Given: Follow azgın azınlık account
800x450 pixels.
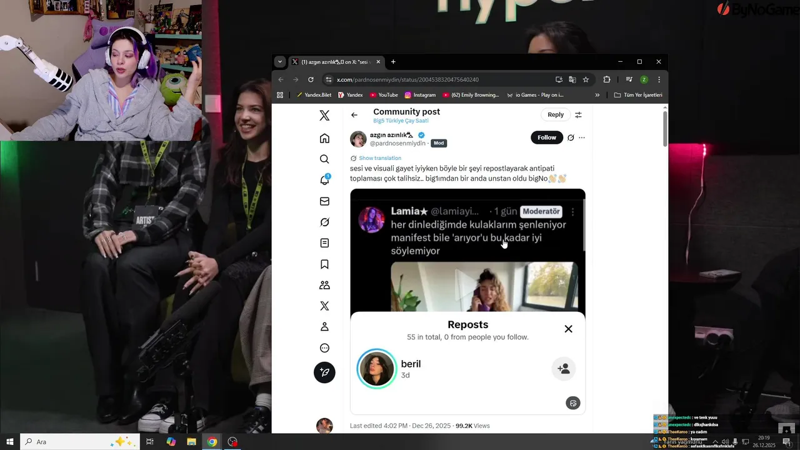Looking at the screenshot, I should (x=547, y=137).
